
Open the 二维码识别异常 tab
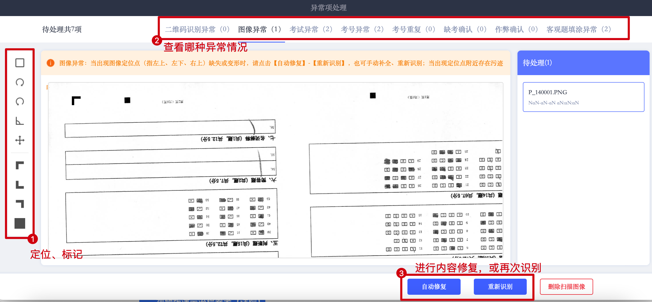tap(197, 29)
